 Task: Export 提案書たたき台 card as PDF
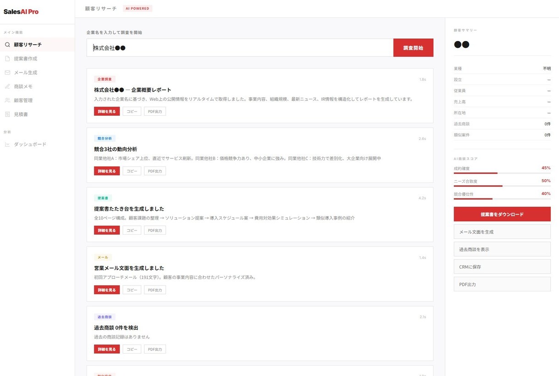tap(155, 230)
